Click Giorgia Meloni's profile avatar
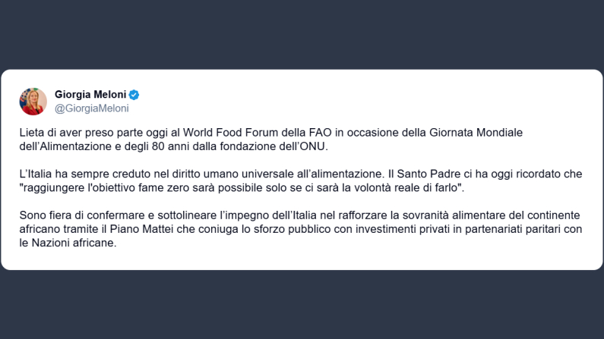Image resolution: width=604 pixels, height=339 pixels. (33, 101)
